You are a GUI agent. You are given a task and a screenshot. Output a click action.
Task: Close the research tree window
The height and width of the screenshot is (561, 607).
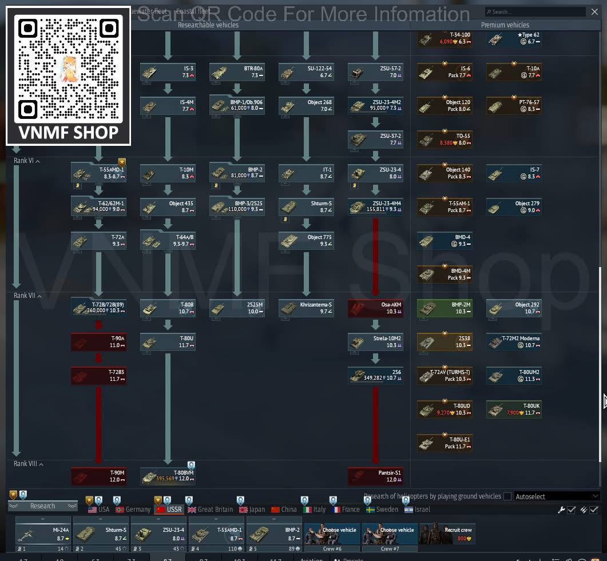594,11
